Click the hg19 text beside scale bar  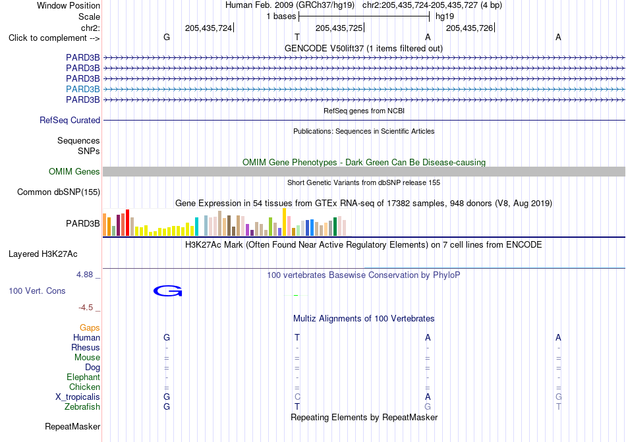pos(445,16)
